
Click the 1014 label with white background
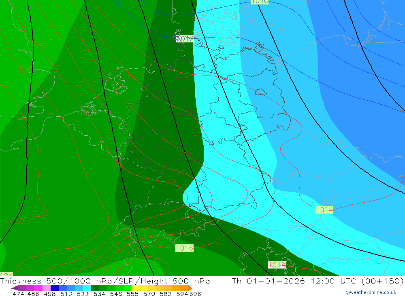[x=277, y=265]
